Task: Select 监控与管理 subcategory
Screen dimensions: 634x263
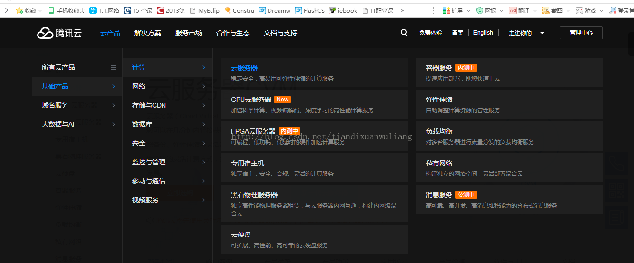Action: (x=168, y=162)
